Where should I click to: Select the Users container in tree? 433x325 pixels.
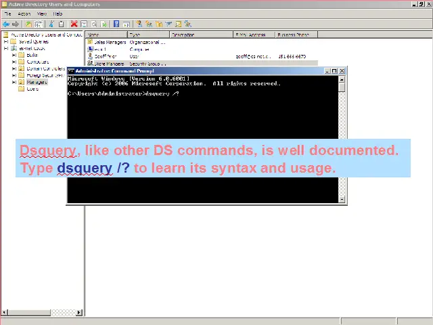32,89
